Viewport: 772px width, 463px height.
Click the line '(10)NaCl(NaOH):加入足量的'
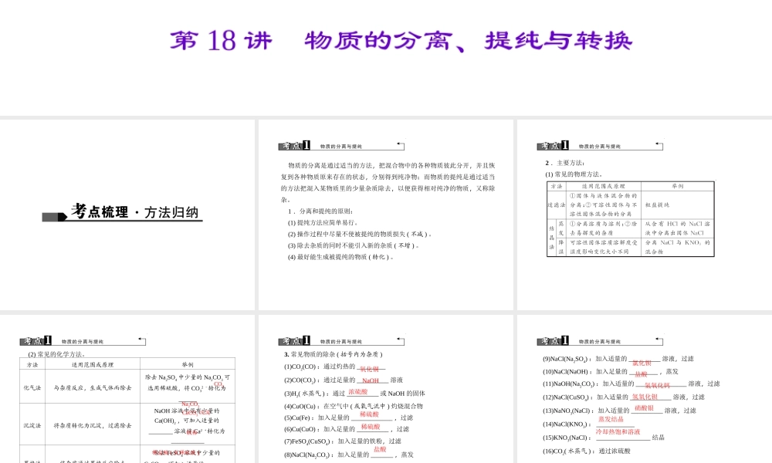pyautogui.click(x=611, y=371)
